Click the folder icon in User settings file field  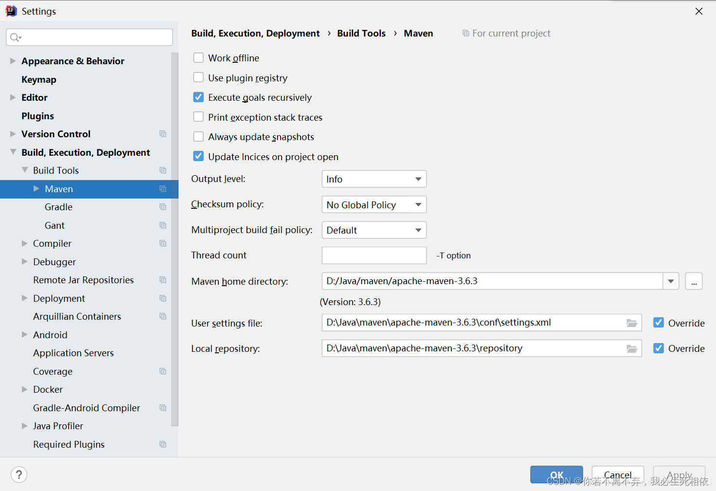pos(631,323)
